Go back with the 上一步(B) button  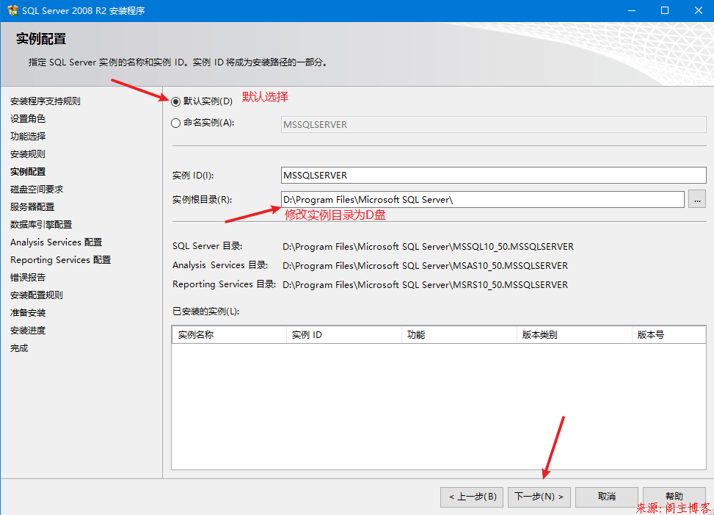click(x=472, y=497)
